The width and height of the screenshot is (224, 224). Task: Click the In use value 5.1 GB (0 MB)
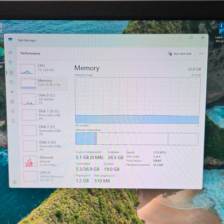tap(89, 157)
